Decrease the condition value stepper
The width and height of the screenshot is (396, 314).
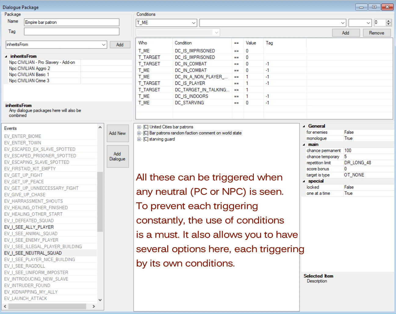click(x=388, y=24)
